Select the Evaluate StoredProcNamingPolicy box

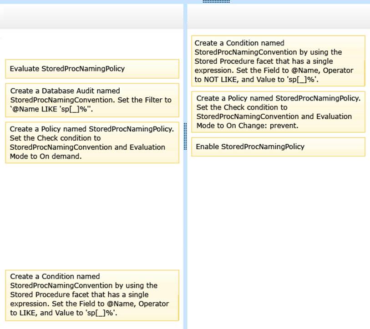coord(91,69)
